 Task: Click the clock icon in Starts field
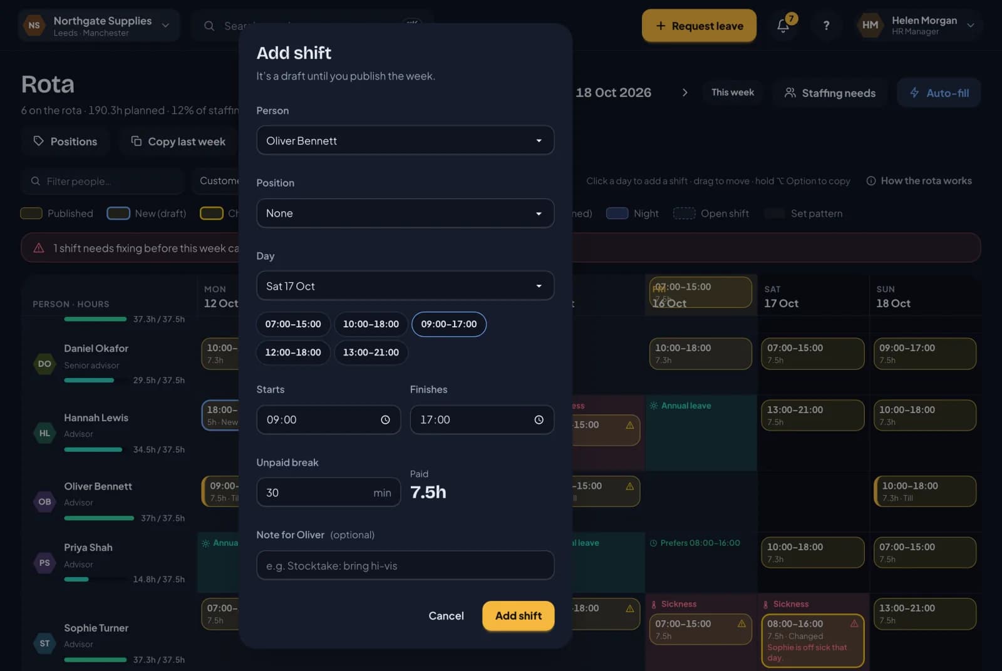(x=385, y=420)
